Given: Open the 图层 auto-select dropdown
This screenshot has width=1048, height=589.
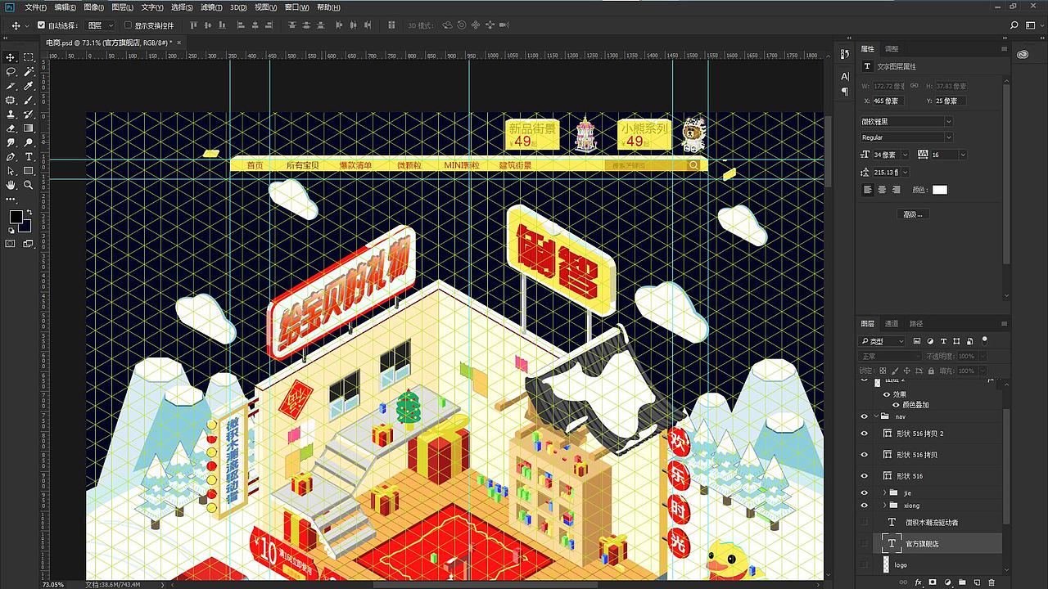Looking at the screenshot, I should coord(101,25).
